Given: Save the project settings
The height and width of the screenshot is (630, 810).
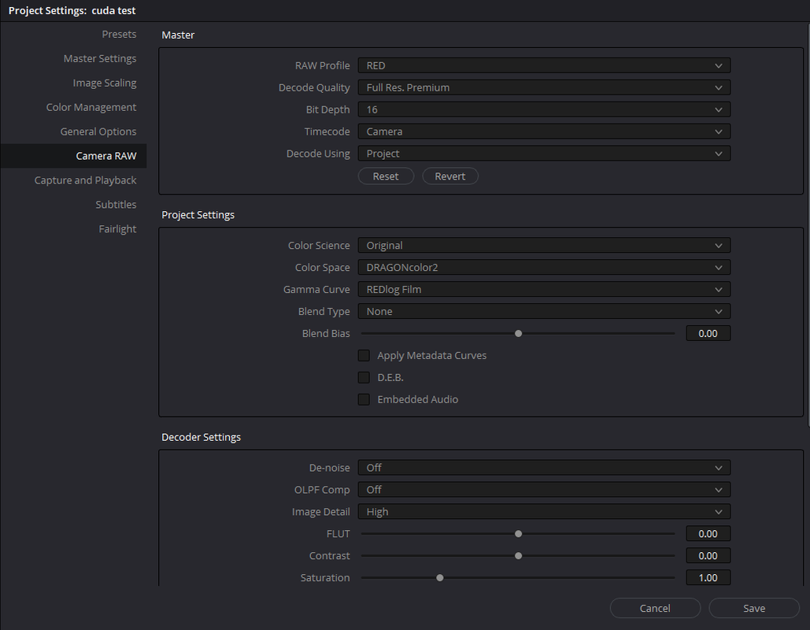Looking at the screenshot, I should (754, 608).
